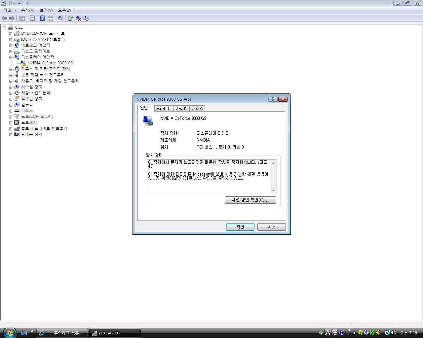Screen dimensions: 423x338
Task: Click inside the device status text box
Action: pos(209,177)
